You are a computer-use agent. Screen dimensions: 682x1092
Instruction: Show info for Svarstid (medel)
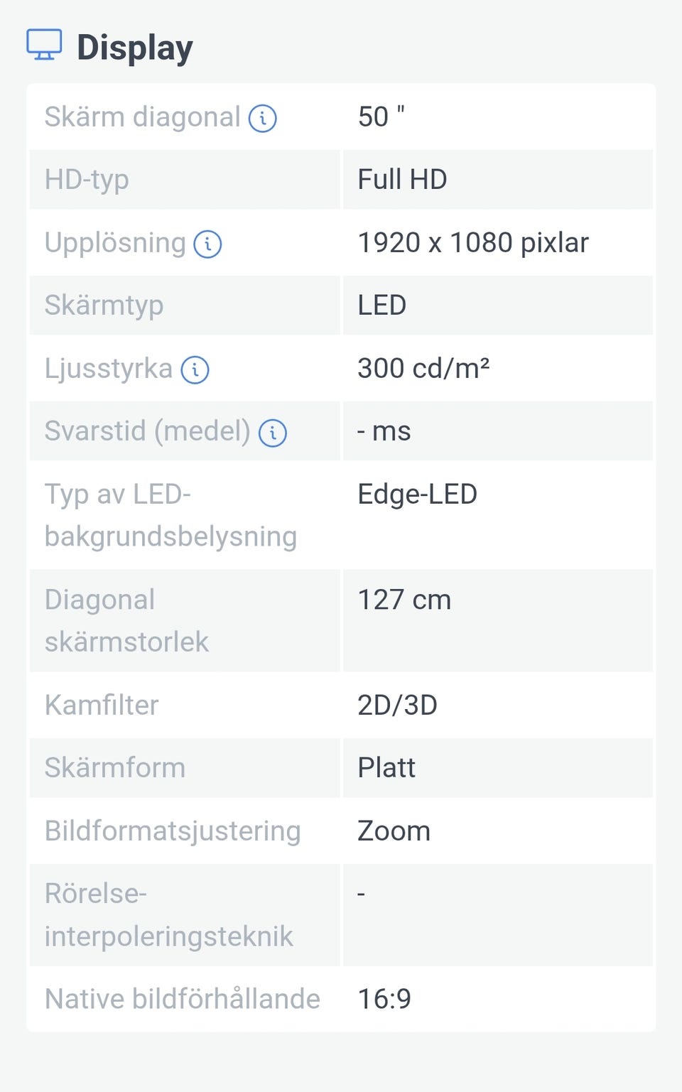tap(272, 432)
